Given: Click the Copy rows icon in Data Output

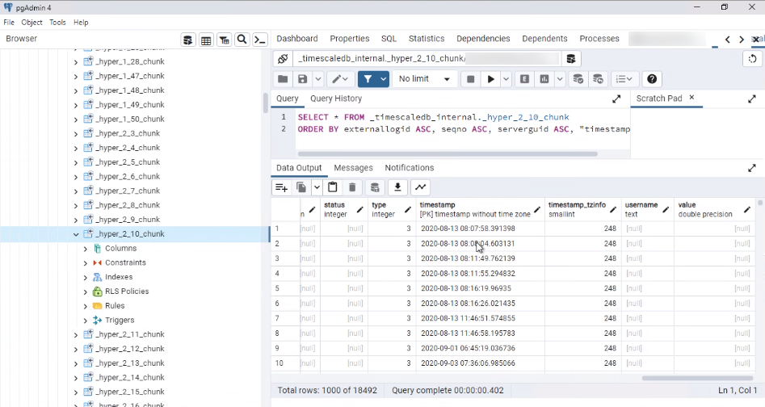Looking at the screenshot, I should (301, 187).
